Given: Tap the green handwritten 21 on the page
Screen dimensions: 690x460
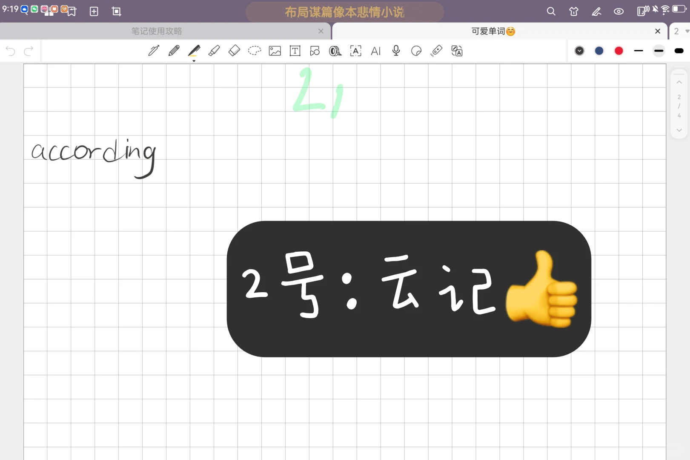Looking at the screenshot, I should tap(318, 92).
